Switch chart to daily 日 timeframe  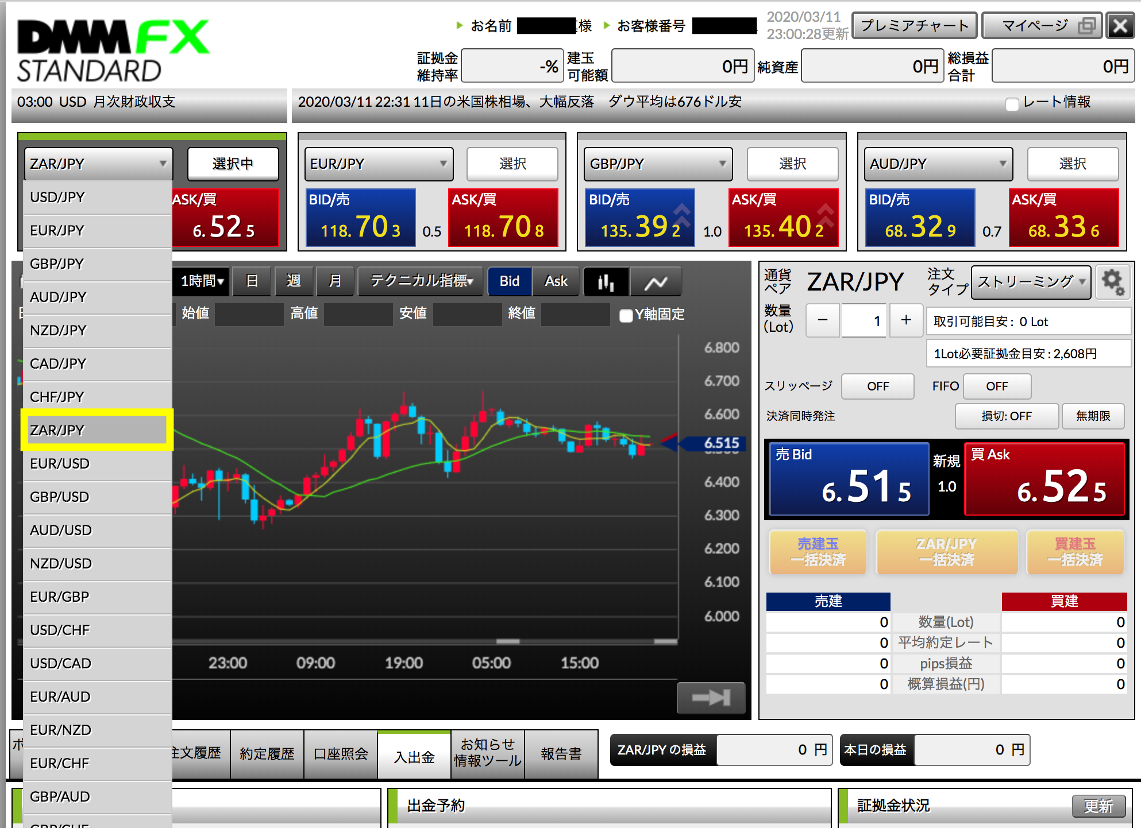point(252,281)
